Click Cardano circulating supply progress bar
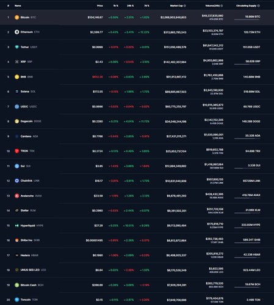This screenshot has height=305, width=274. point(247,138)
